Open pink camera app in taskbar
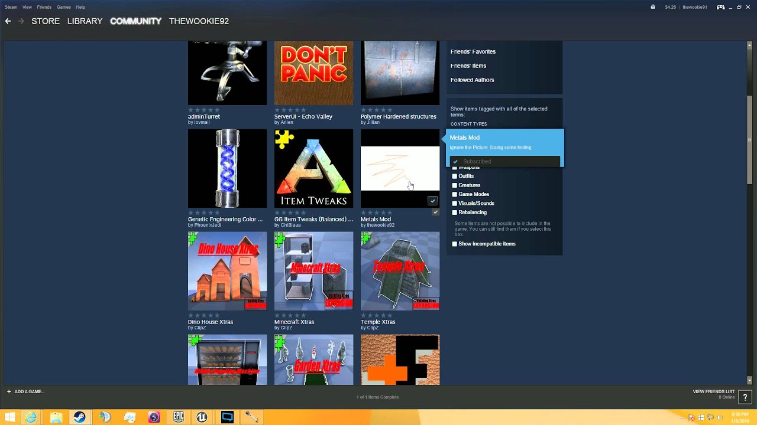Image resolution: width=757 pixels, height=425 pixels. [154, 417]
